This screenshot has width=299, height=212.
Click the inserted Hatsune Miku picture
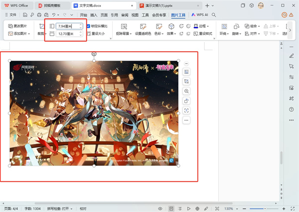[x=94, y=113]
